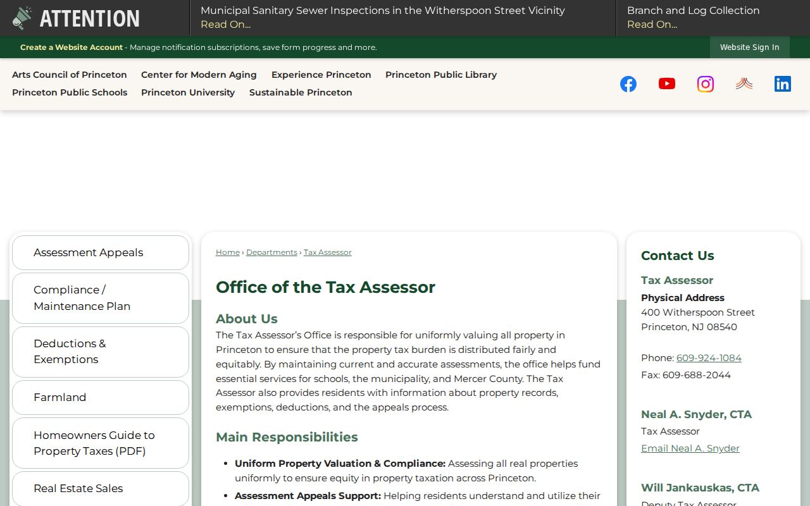Click the Neal A. Snyder, CTA name
This screenshot has width=810, height=506.
pyautogui.click(x=696, y=415)
